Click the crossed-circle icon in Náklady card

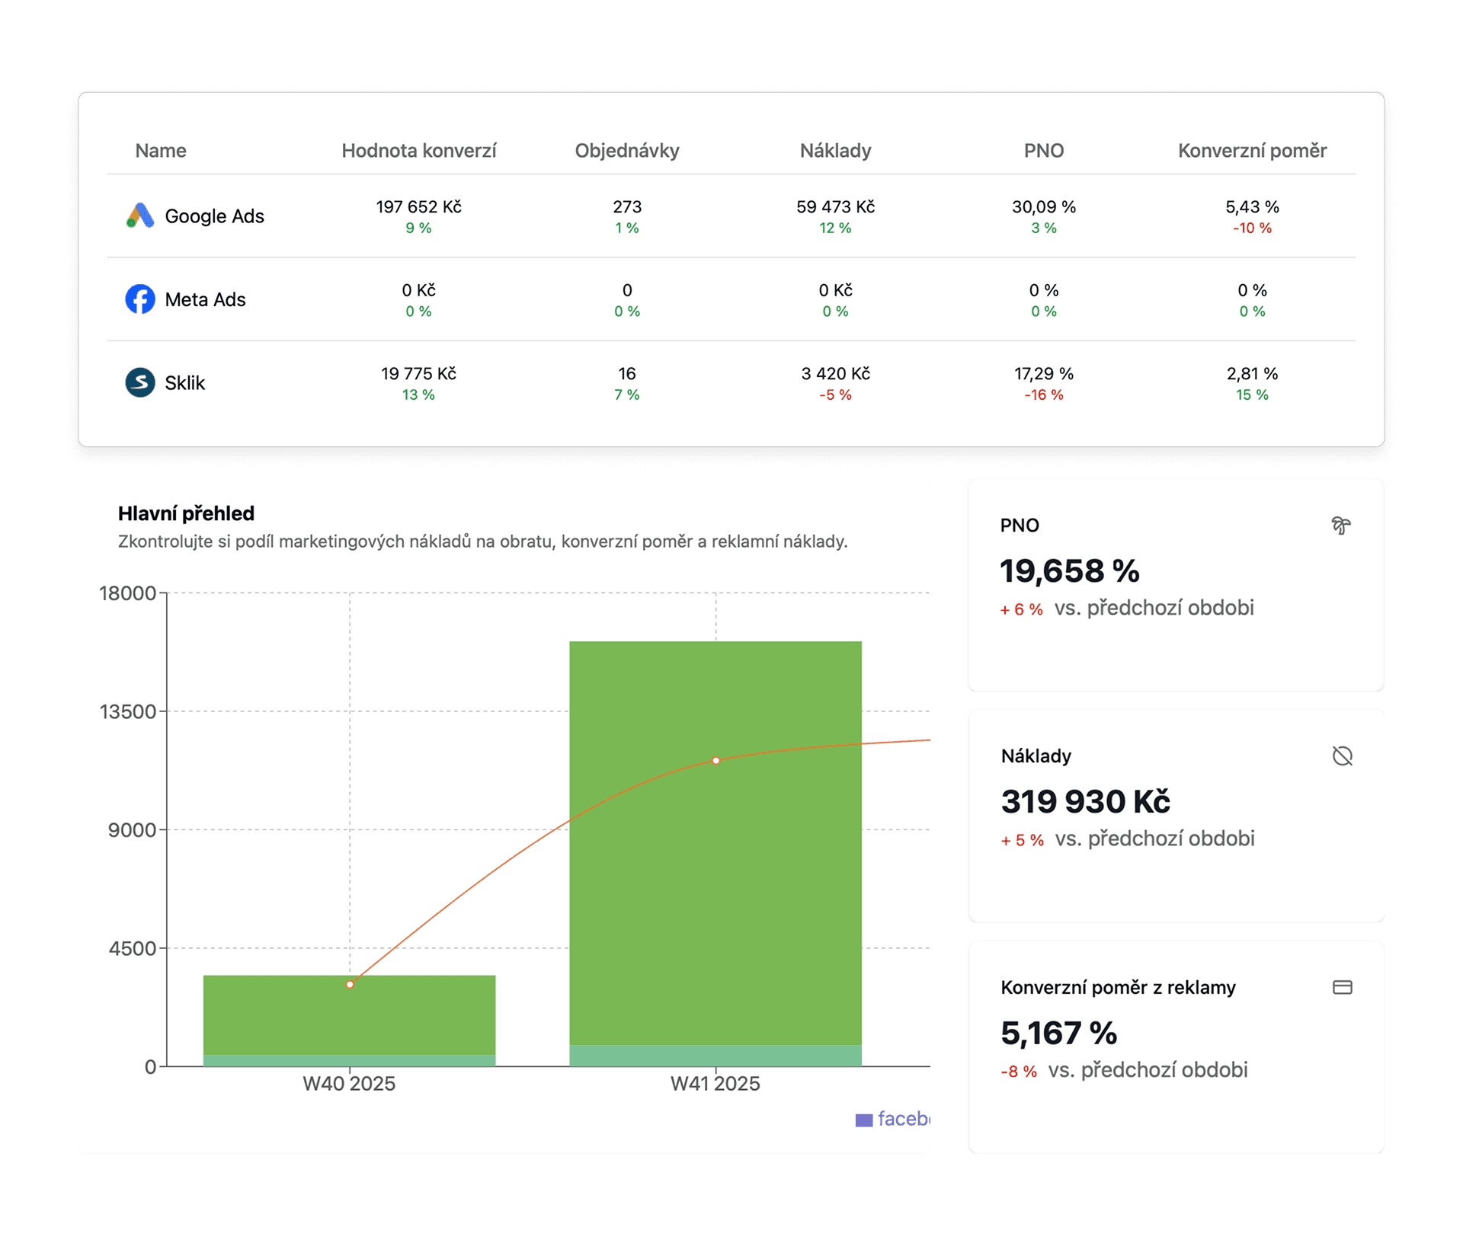click(x=1342, y=756)
